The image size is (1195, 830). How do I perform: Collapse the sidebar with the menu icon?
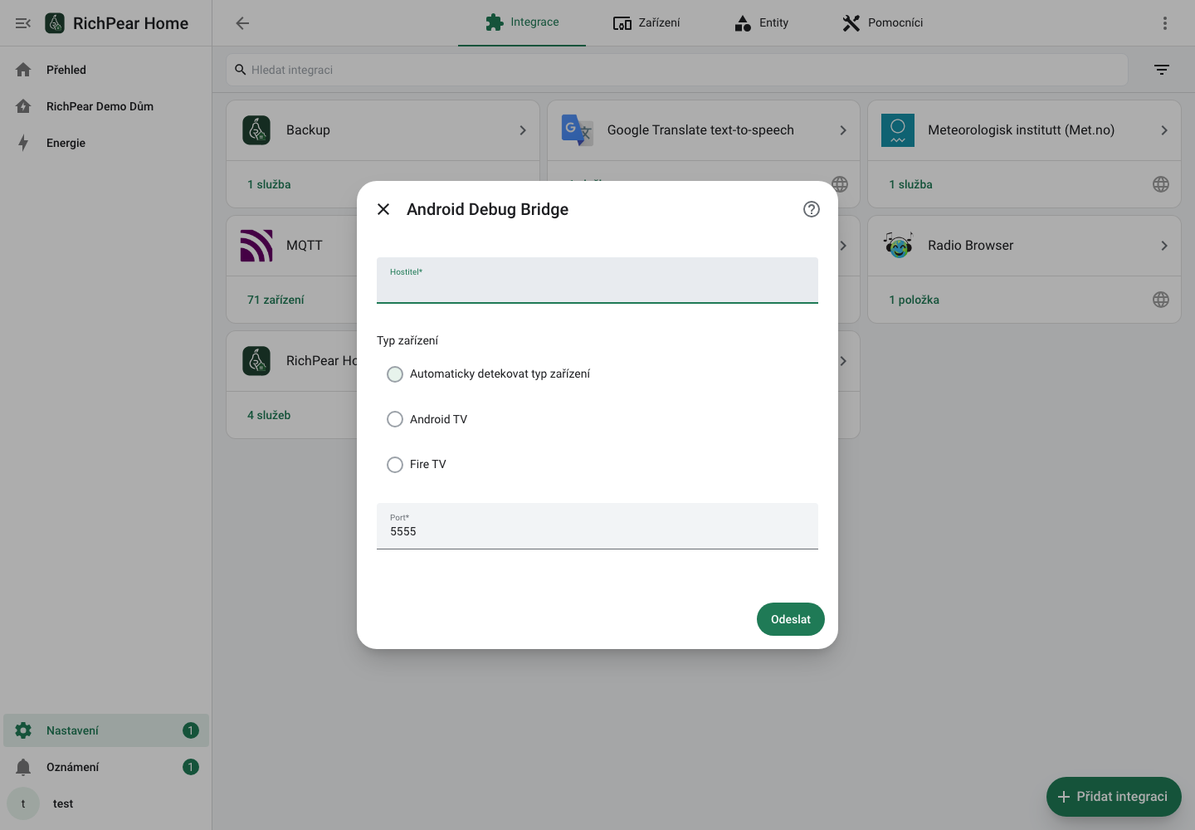[x=23, y=23]
